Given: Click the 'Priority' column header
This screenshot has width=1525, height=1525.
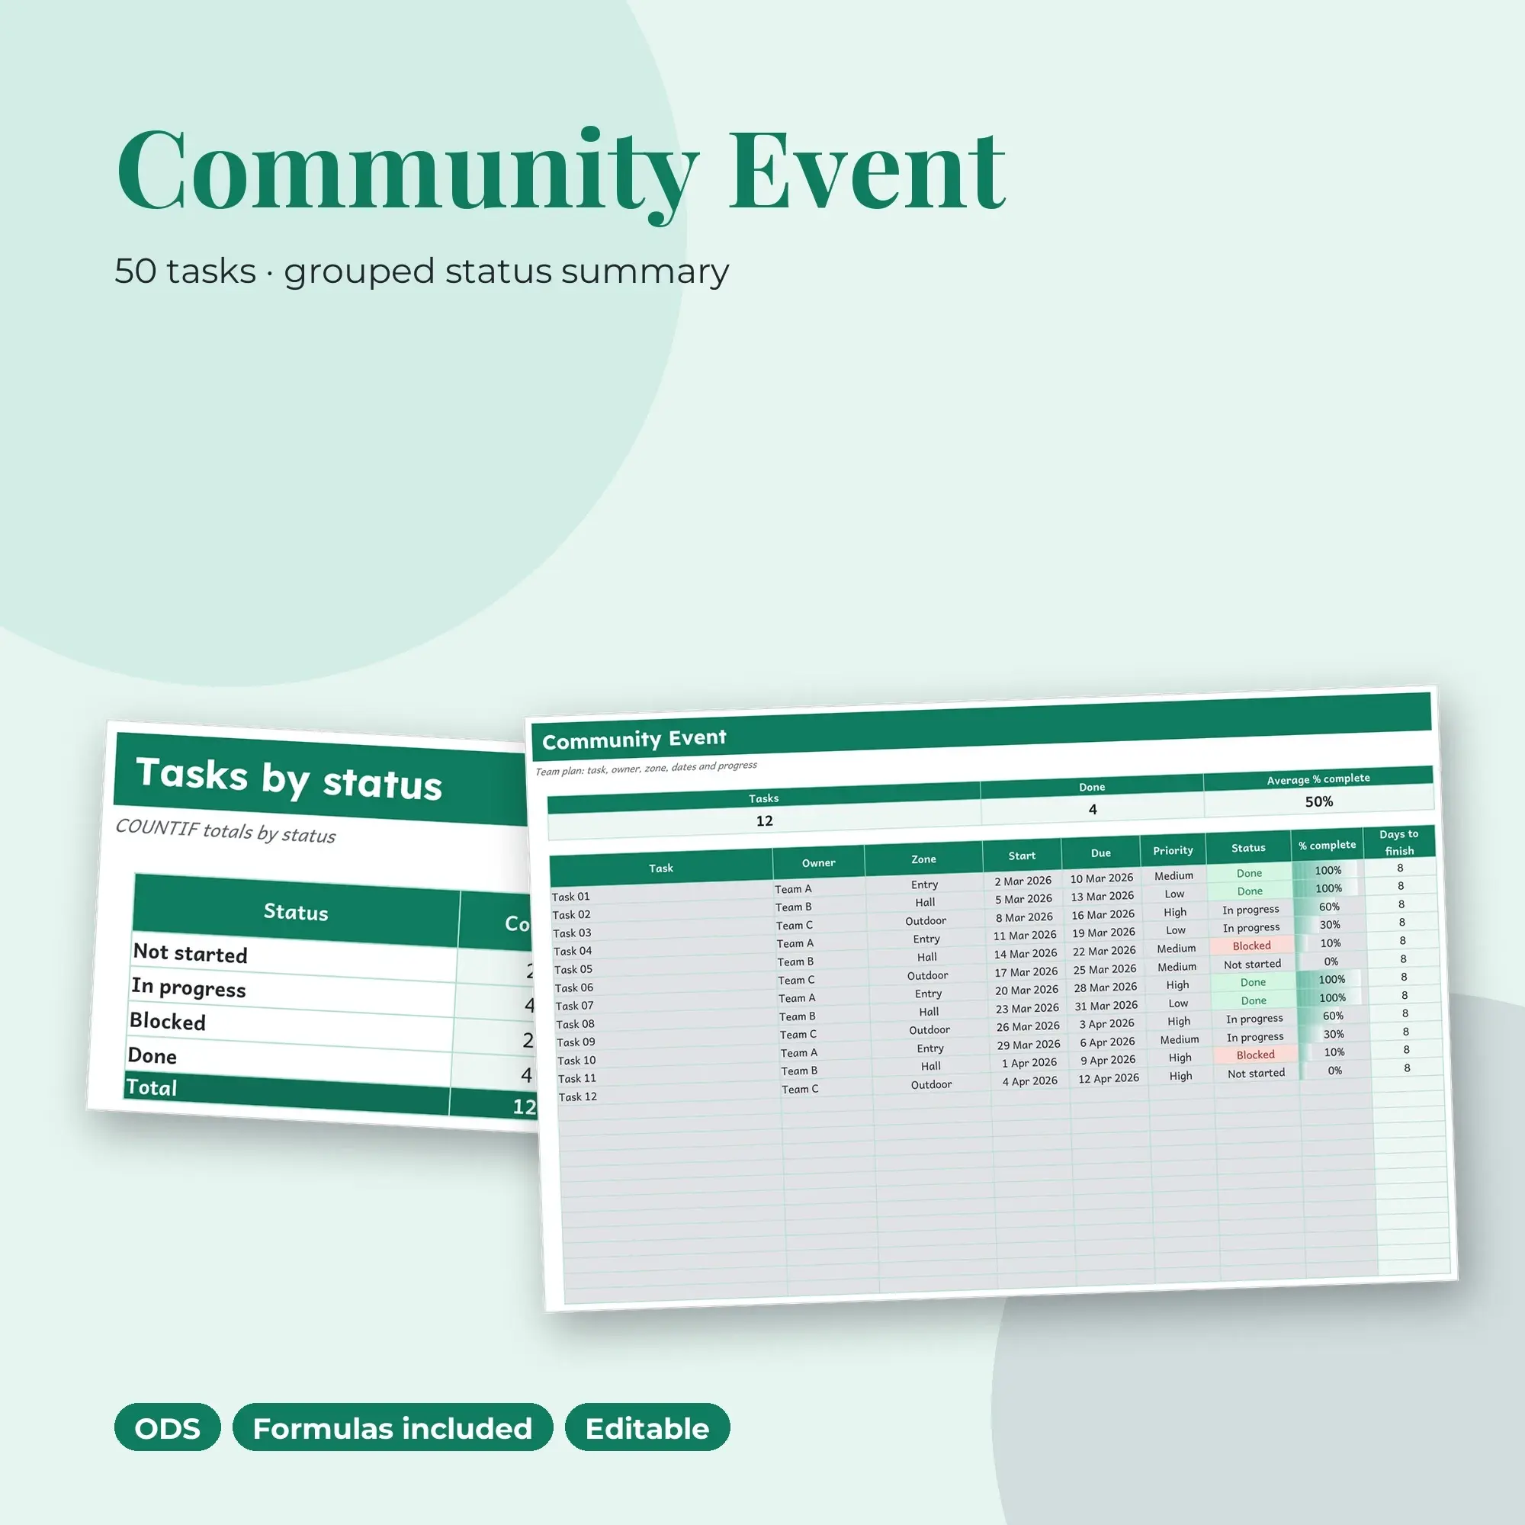Looking at the screenshot, I should 1173,850.
